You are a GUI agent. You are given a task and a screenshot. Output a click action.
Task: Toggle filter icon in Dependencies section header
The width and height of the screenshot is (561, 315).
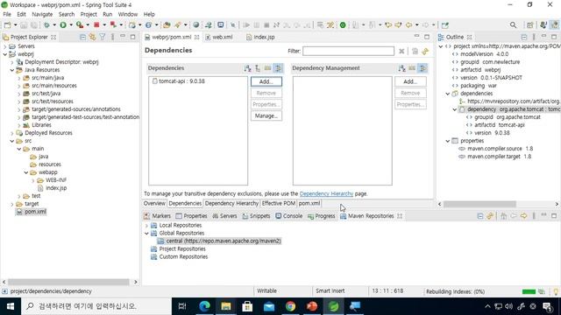(x=278, y=68)
